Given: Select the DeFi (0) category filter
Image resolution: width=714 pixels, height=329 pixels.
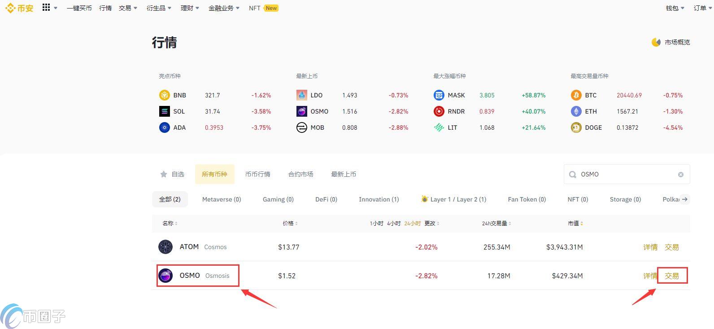Looking at the screenshot, I should 326,199.
